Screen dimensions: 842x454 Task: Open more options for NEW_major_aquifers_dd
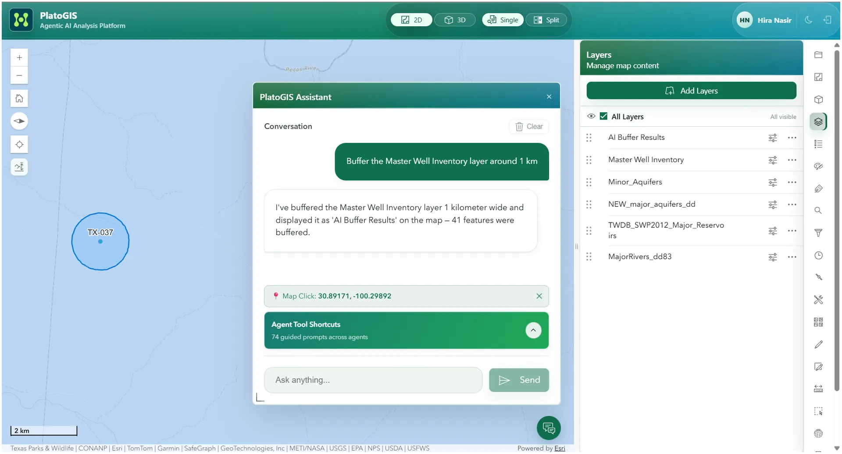[792, 204]
